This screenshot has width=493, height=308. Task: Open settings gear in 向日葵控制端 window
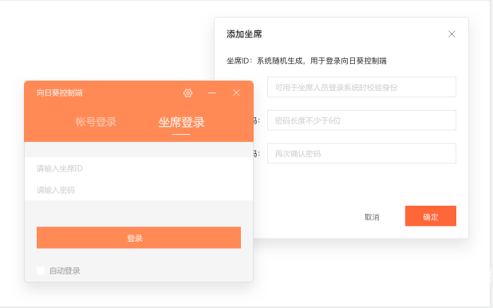point(187,93)
